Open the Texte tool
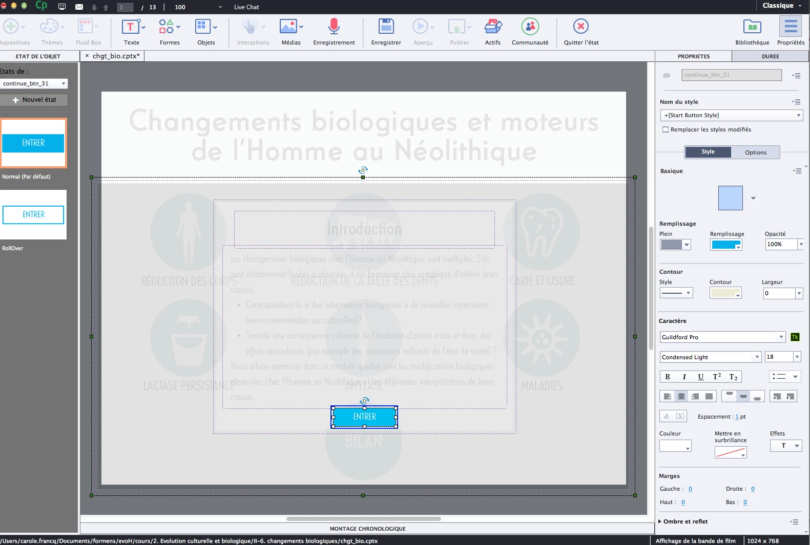This screenshot has height=545, width=810. tap(131, 32)
